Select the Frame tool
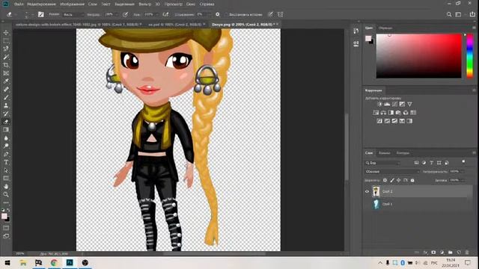479x269 pixels. pos(6,73)
